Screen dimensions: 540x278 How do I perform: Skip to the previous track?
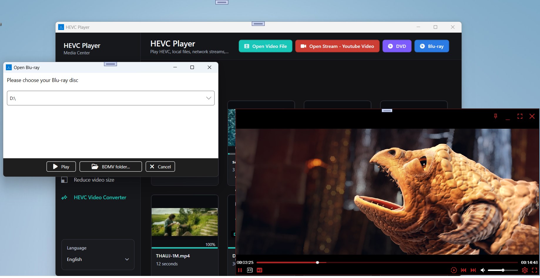click(x=464, y=270)
